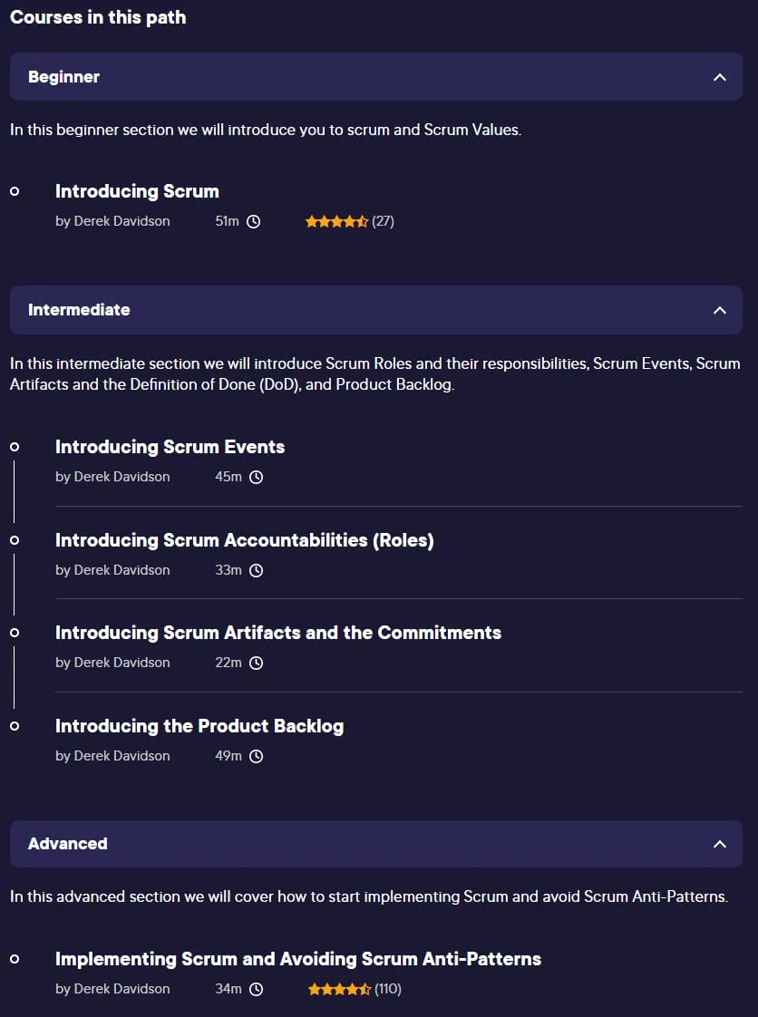Viewport: 758px width, 1017px height.
Task: Open Introducing Scrum Accountabilities (Roles) course
Action: click(245, 540)
